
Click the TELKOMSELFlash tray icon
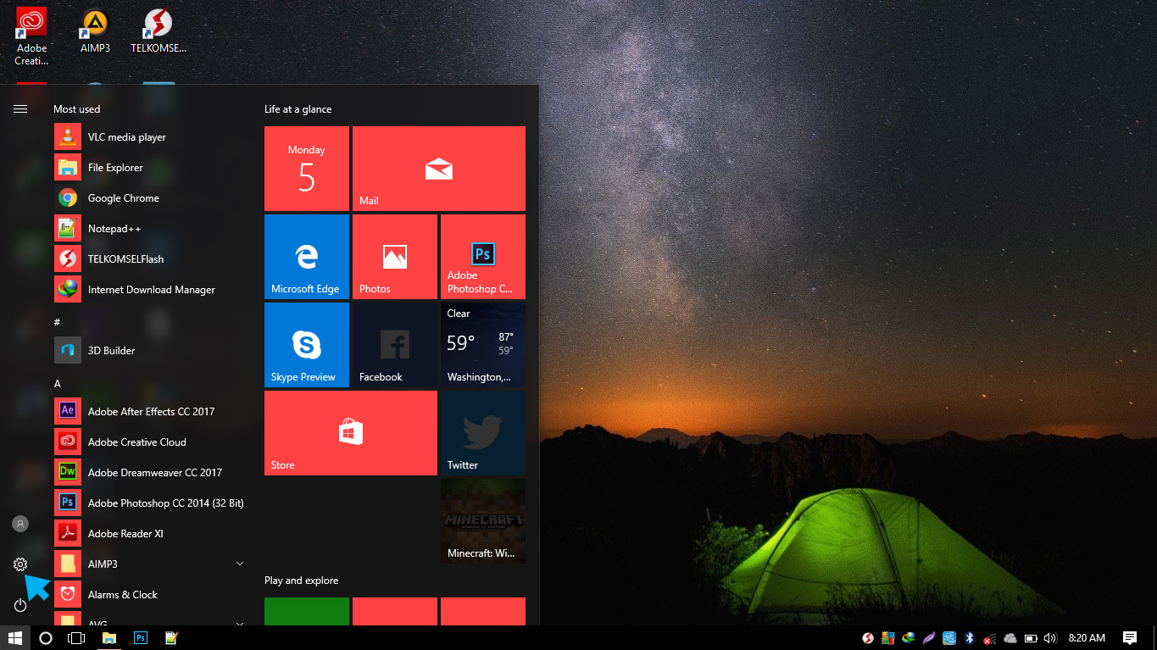click(868, 638)
